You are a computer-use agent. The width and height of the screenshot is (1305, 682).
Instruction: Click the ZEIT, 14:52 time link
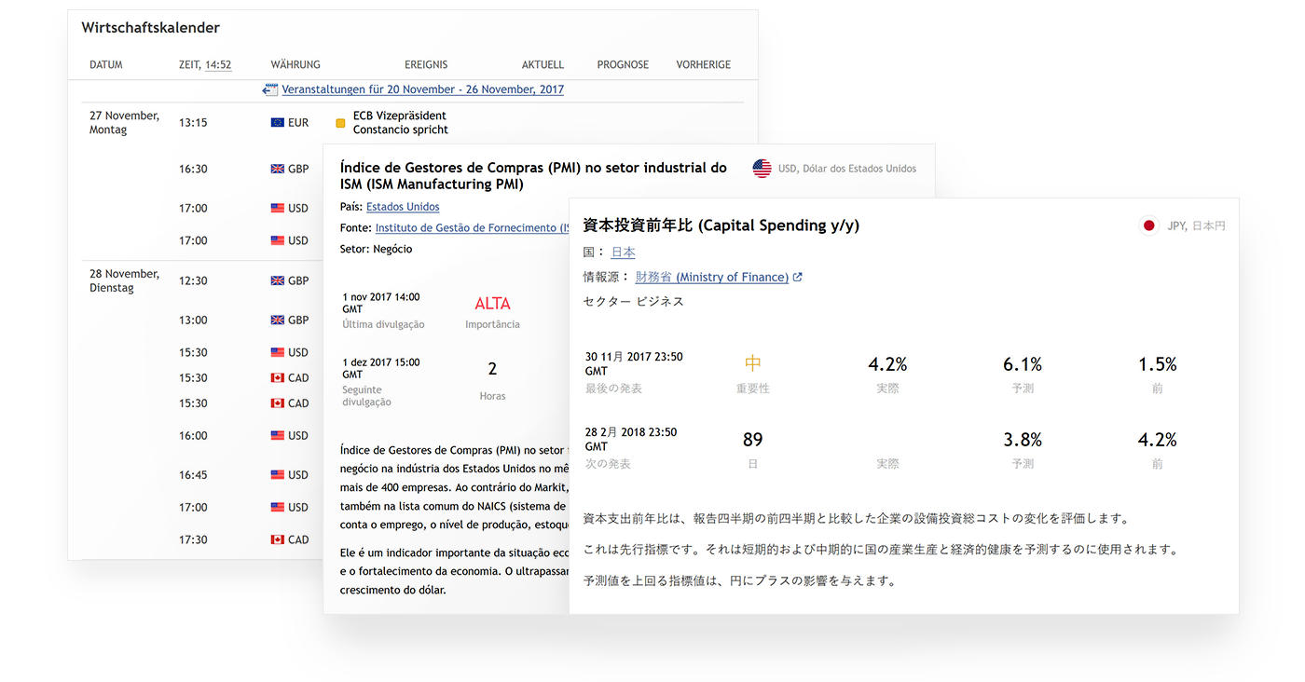[x=216, y=64]
